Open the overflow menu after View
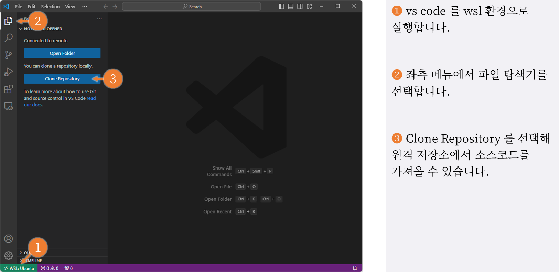 pos(85,7)
